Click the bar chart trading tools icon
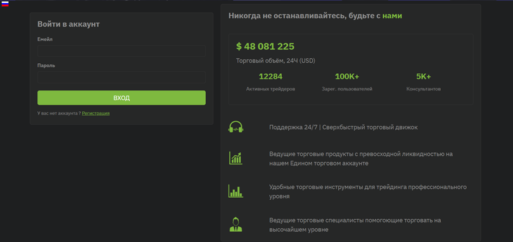This screenshot has height=242, width=513. 236,191
